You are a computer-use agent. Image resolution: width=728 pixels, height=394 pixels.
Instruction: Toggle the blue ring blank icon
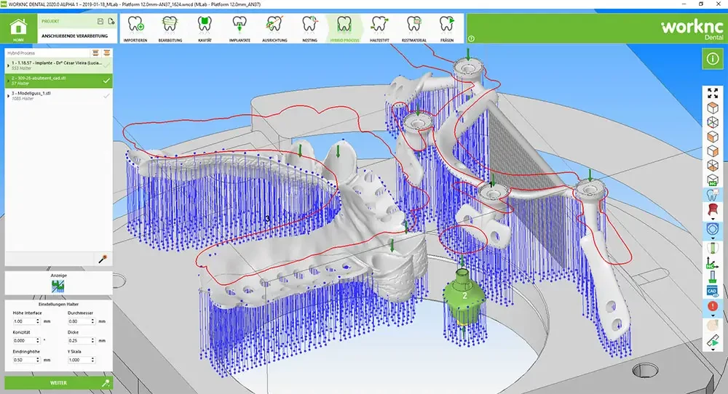tap(713, 229)
